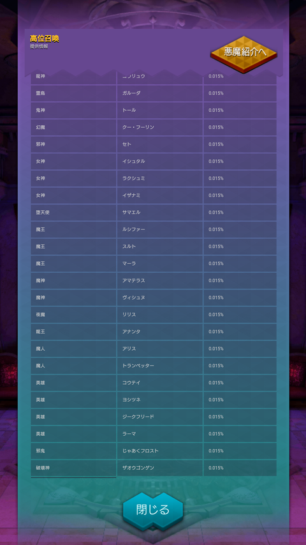
Task: Select the アマテラス row
Action: tap(154, 280)
